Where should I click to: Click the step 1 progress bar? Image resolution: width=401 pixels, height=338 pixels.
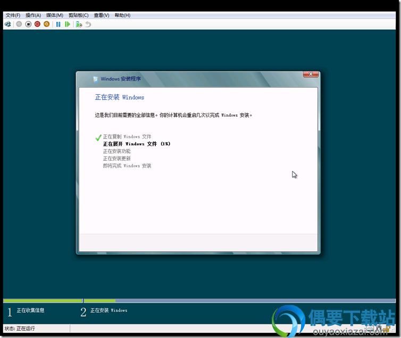click(x=43, y=301)
